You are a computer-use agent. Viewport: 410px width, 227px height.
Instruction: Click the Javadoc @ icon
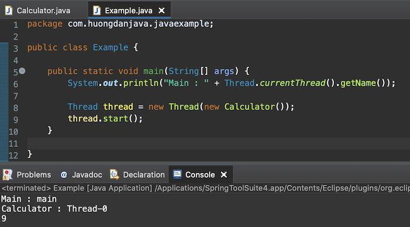pyautogui.click(x=64, y=175)
